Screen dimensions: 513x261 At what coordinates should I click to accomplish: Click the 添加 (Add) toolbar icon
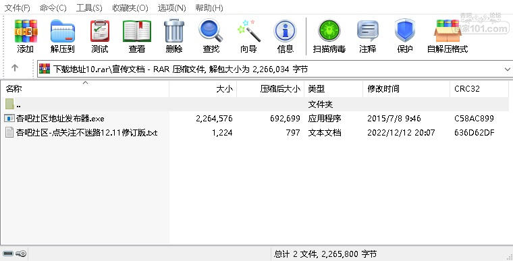[x=26, y=31]
